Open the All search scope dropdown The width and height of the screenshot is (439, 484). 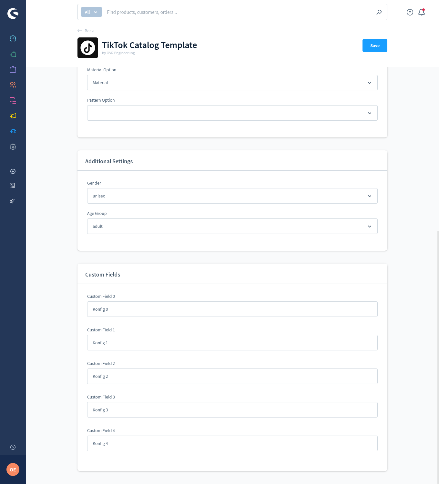(x=91, y=12)
